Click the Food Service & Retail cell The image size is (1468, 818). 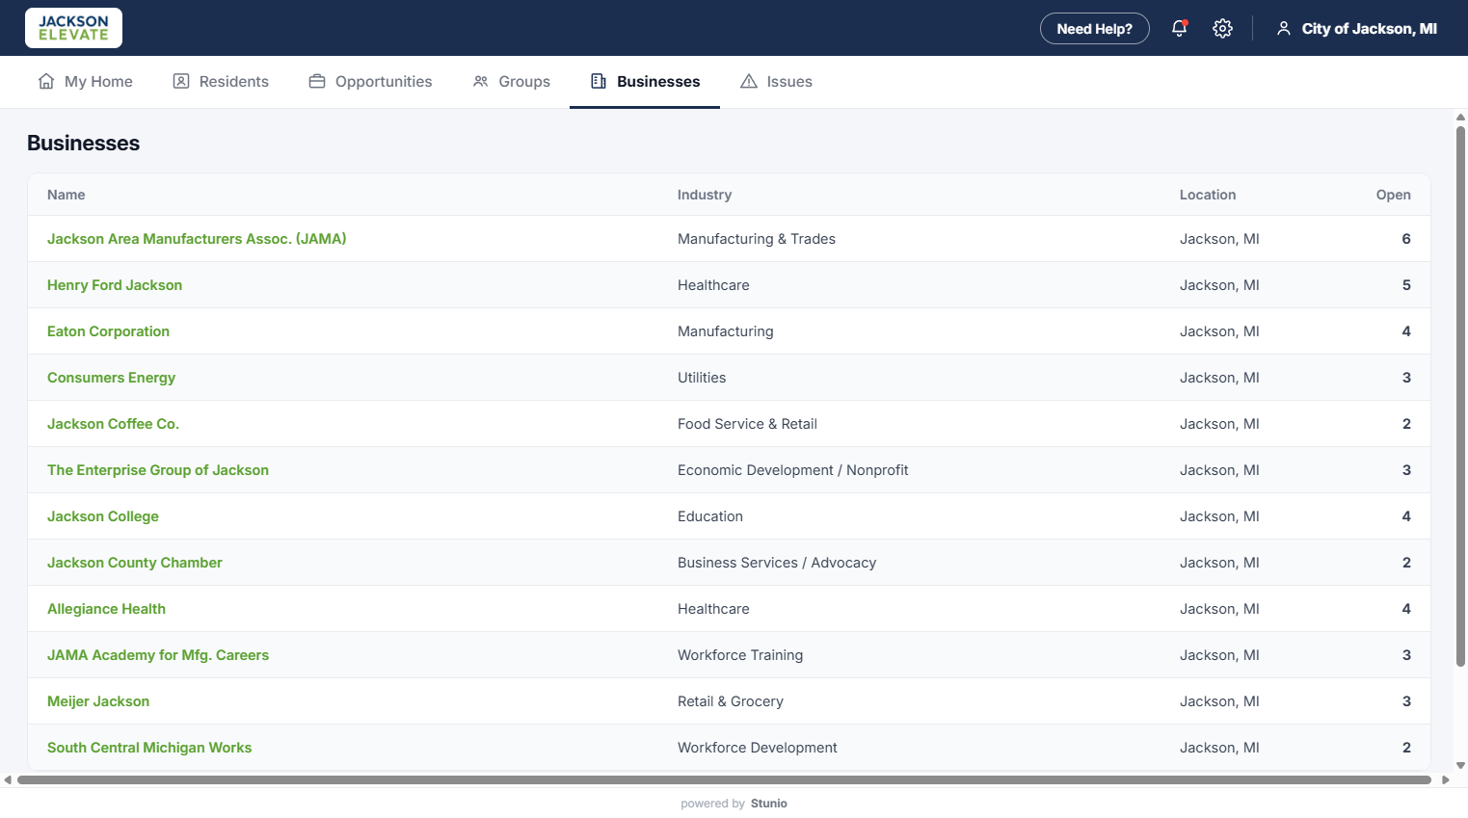point(747,424)
